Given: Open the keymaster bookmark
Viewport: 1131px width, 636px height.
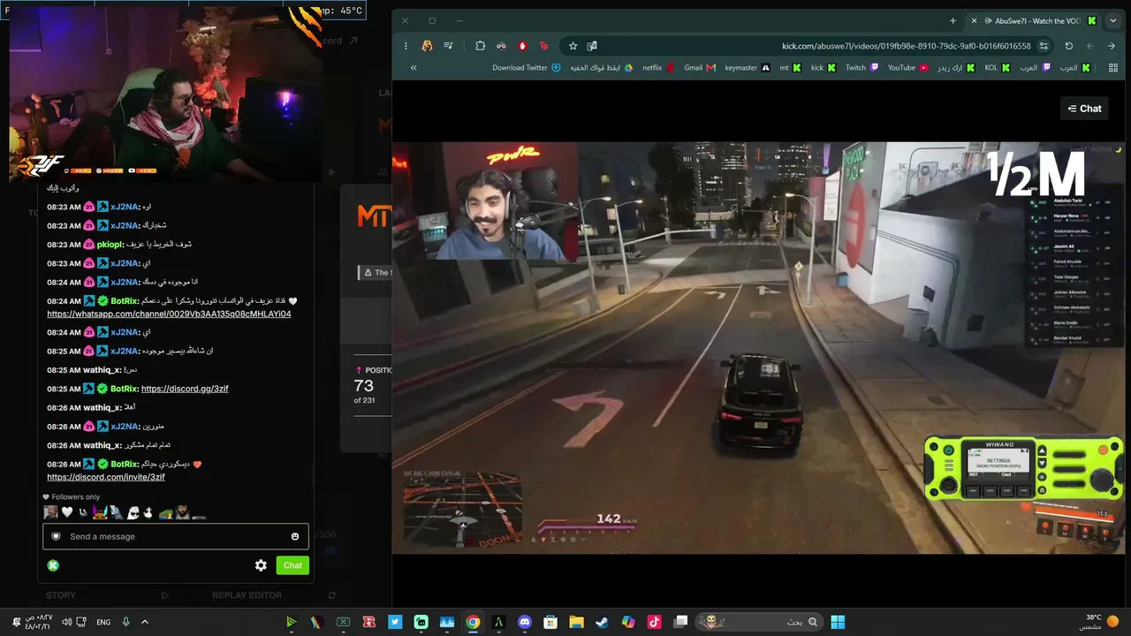Looking at the screenshot, I should 747,68.
